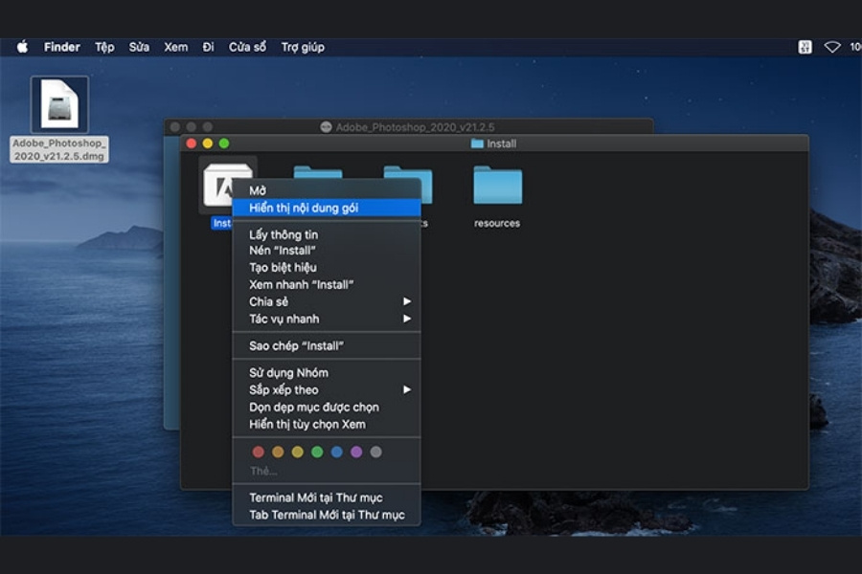The image size is (862, 574).
Task: Expand the Chia sẻ submenu
Action: (x=327, y=301)
